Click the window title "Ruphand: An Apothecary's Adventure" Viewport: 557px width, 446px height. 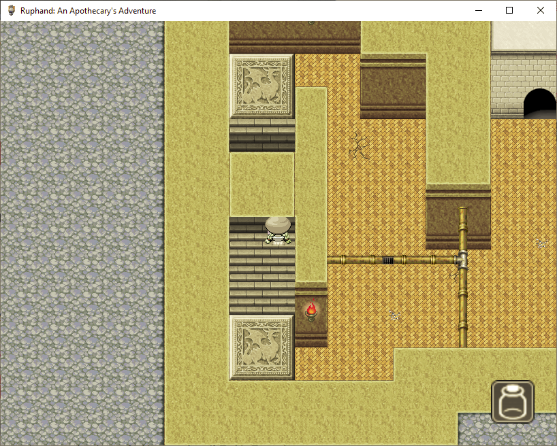(x=88, y=11)
